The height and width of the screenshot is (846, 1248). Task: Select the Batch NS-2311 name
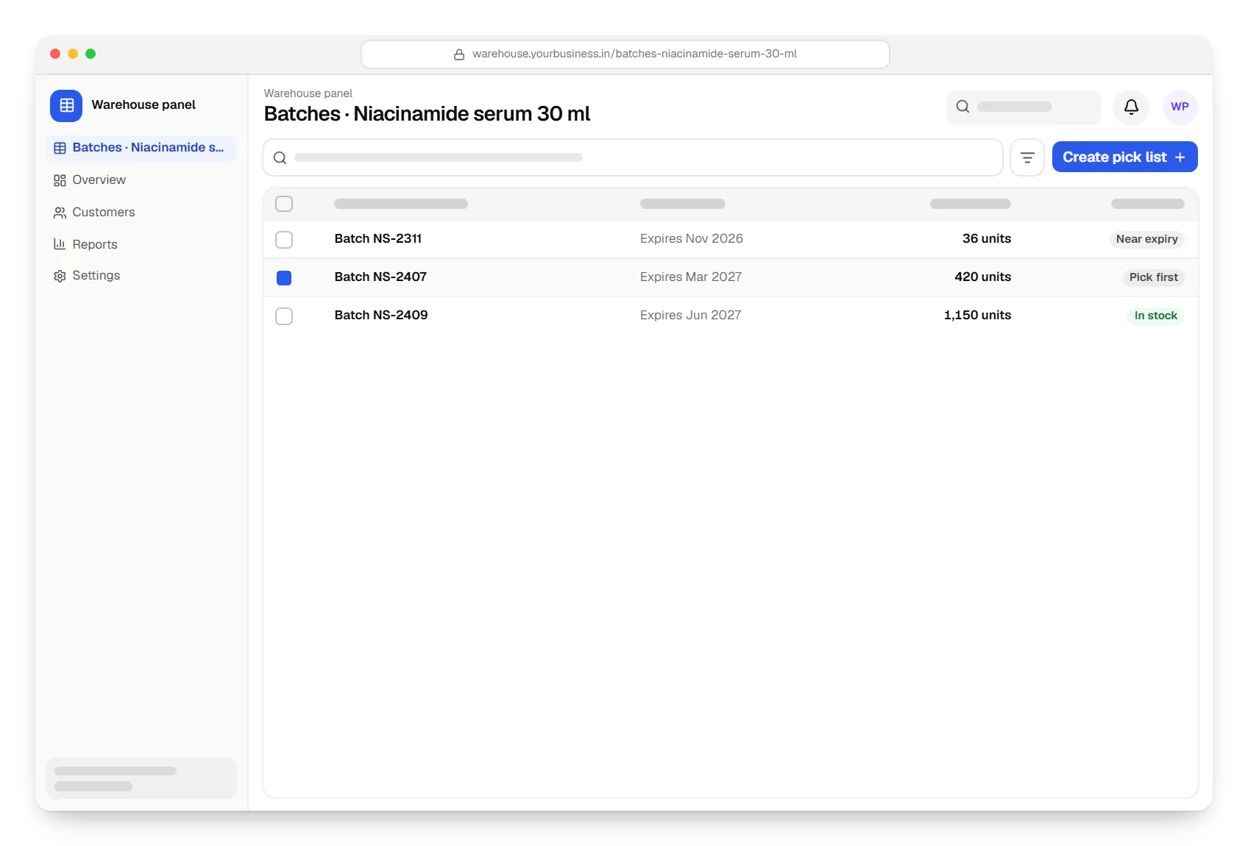(x=377, y=238)
